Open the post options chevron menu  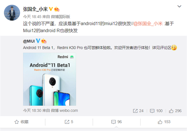[179, 6]
